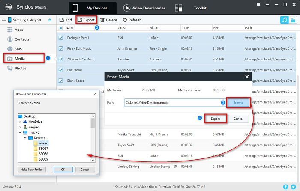
Task: Uncheck the Bad Blood checkbox
Action: point(61,70)
